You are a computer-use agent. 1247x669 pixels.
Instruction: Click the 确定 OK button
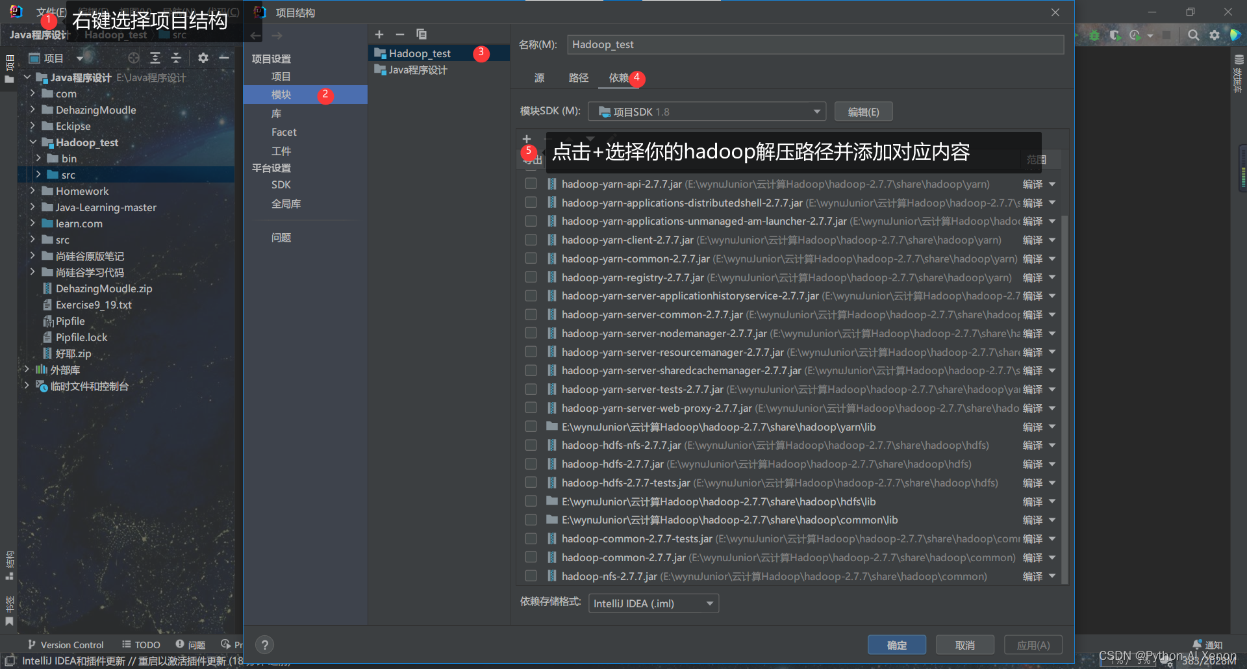[897, 645]
